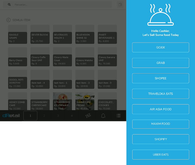Select the STRAWBERRY ICE CREAM item tile
Image resolution: width=195 pixels, height=165 pixels.
(62, 101)
